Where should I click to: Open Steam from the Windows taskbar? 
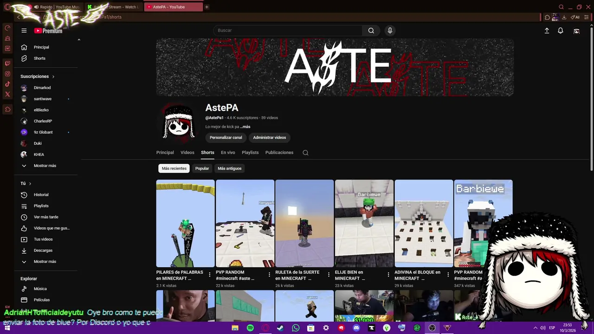pyautogui.click(x=280, y=328)
